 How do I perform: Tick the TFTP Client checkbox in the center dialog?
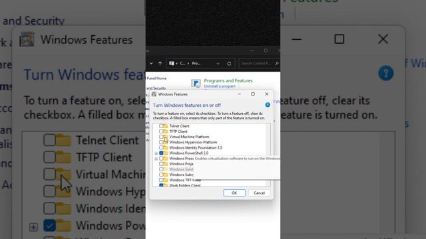click(161, 131)
